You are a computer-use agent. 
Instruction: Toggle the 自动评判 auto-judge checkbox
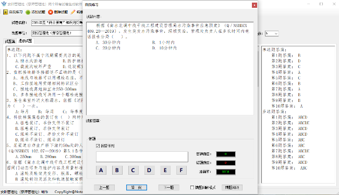(98, 146)
